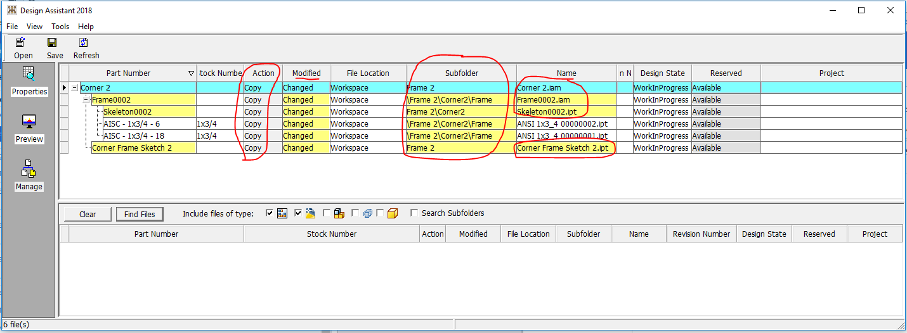This screenshot has height=333, width=907.
Task: Click the lower Project column header
Action: [x=875, y=234]
